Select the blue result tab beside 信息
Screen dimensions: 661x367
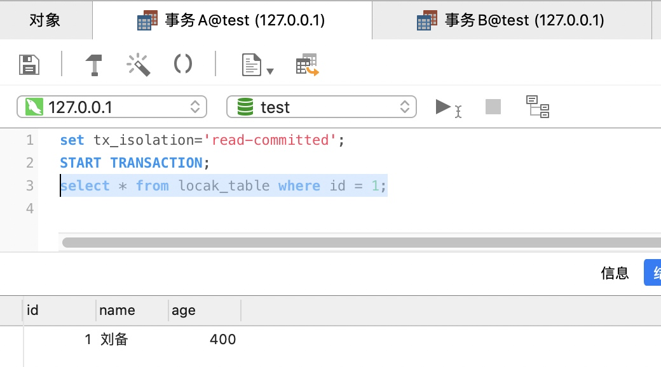[x=653, y=272]
